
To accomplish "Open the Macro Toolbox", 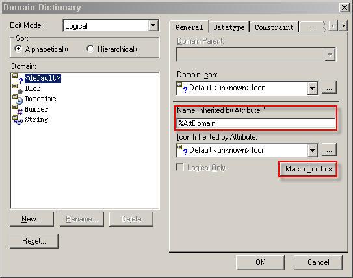I will 308,169.
